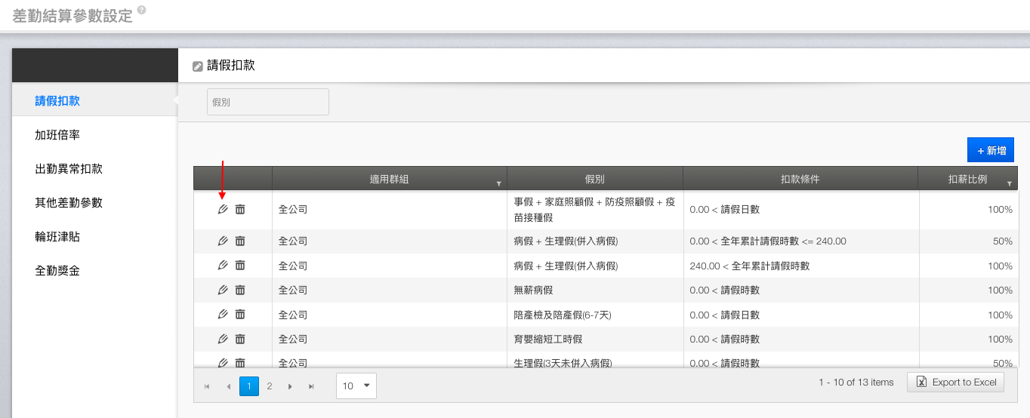Edit the 陪產檢及陪產假 row

223,314
